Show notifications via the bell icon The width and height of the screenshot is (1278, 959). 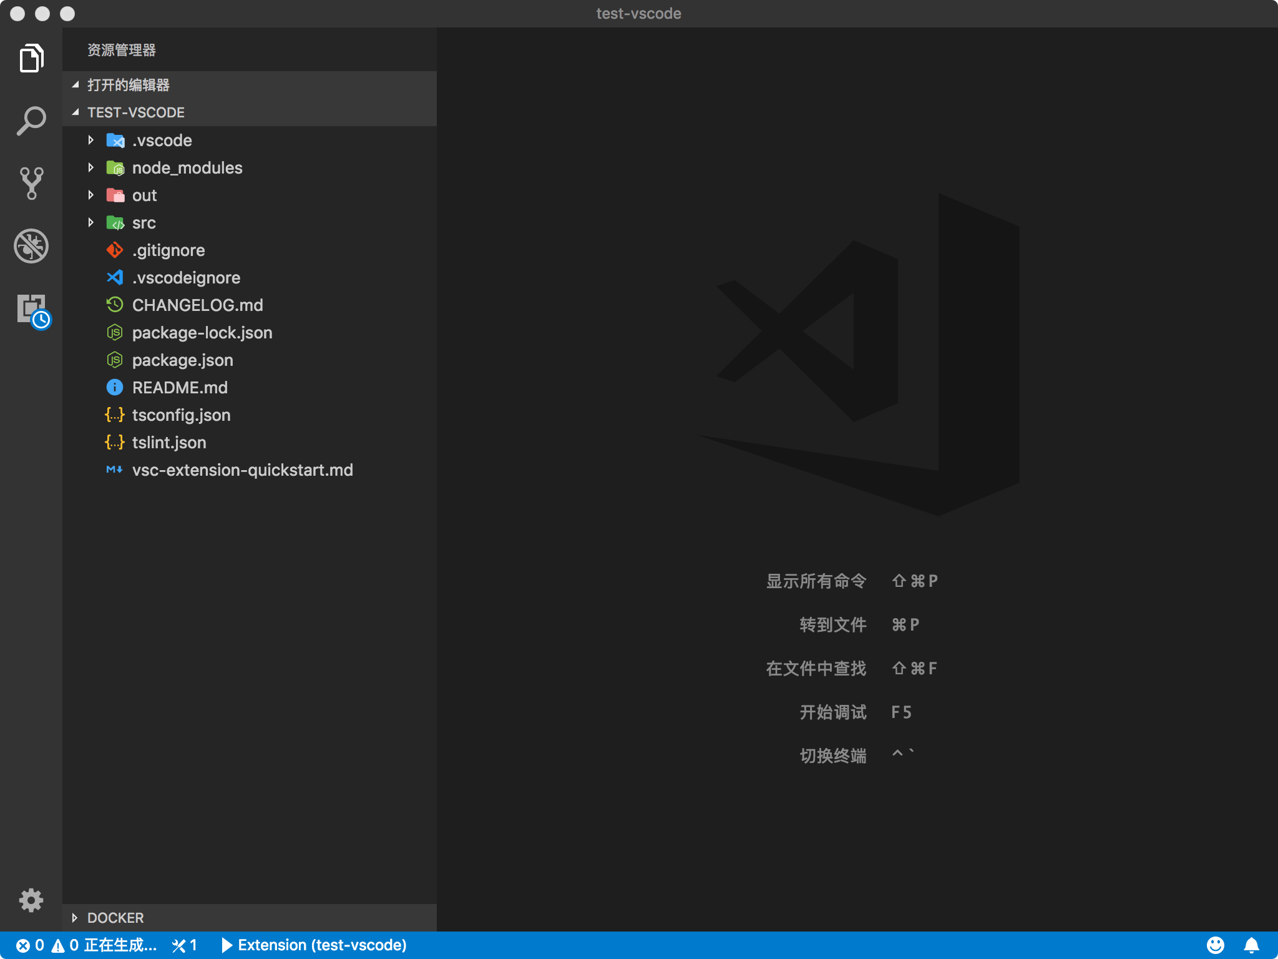[1251, 945]
